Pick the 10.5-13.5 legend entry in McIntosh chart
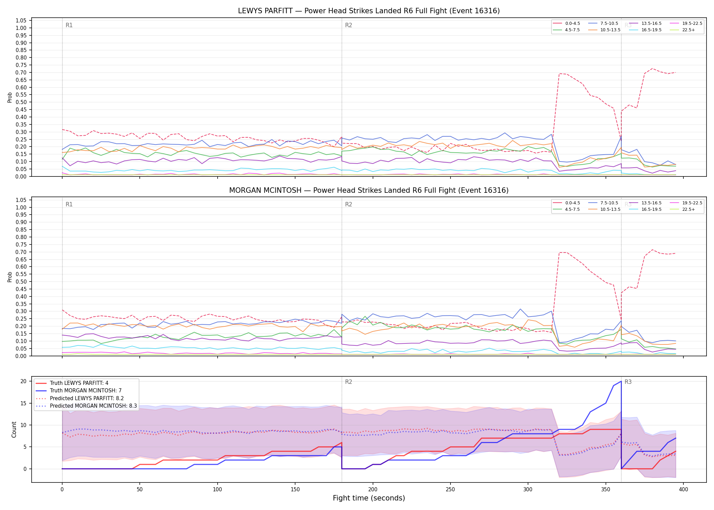Screen dimensions: 714x510 tap(605, 209)
